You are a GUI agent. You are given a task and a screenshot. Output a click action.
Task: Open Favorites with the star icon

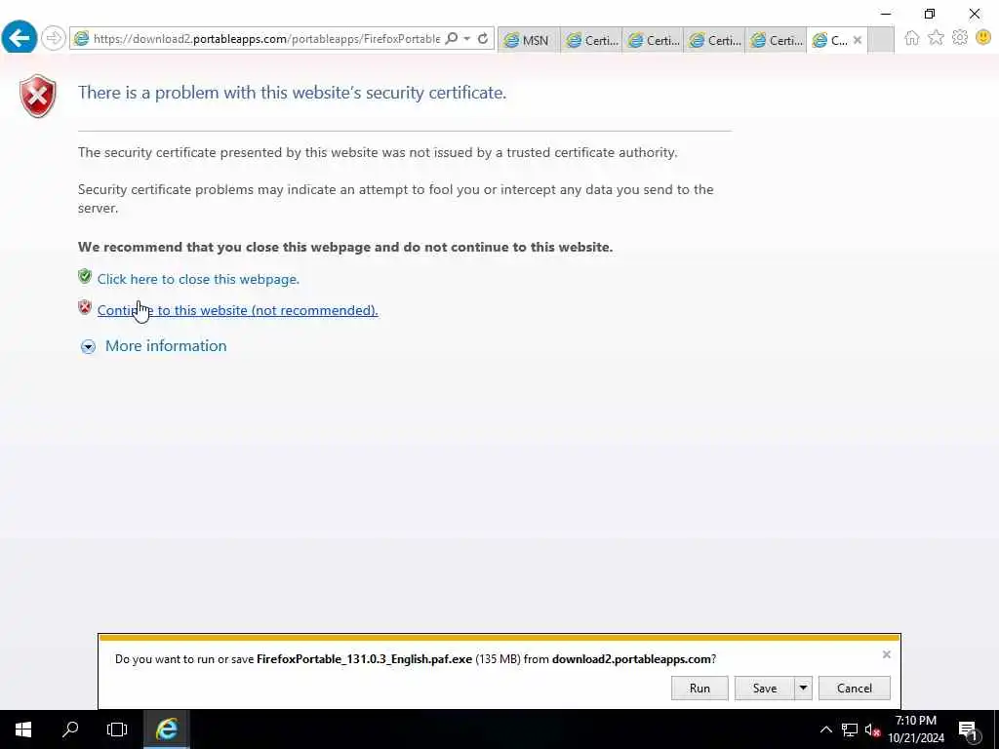936,38
